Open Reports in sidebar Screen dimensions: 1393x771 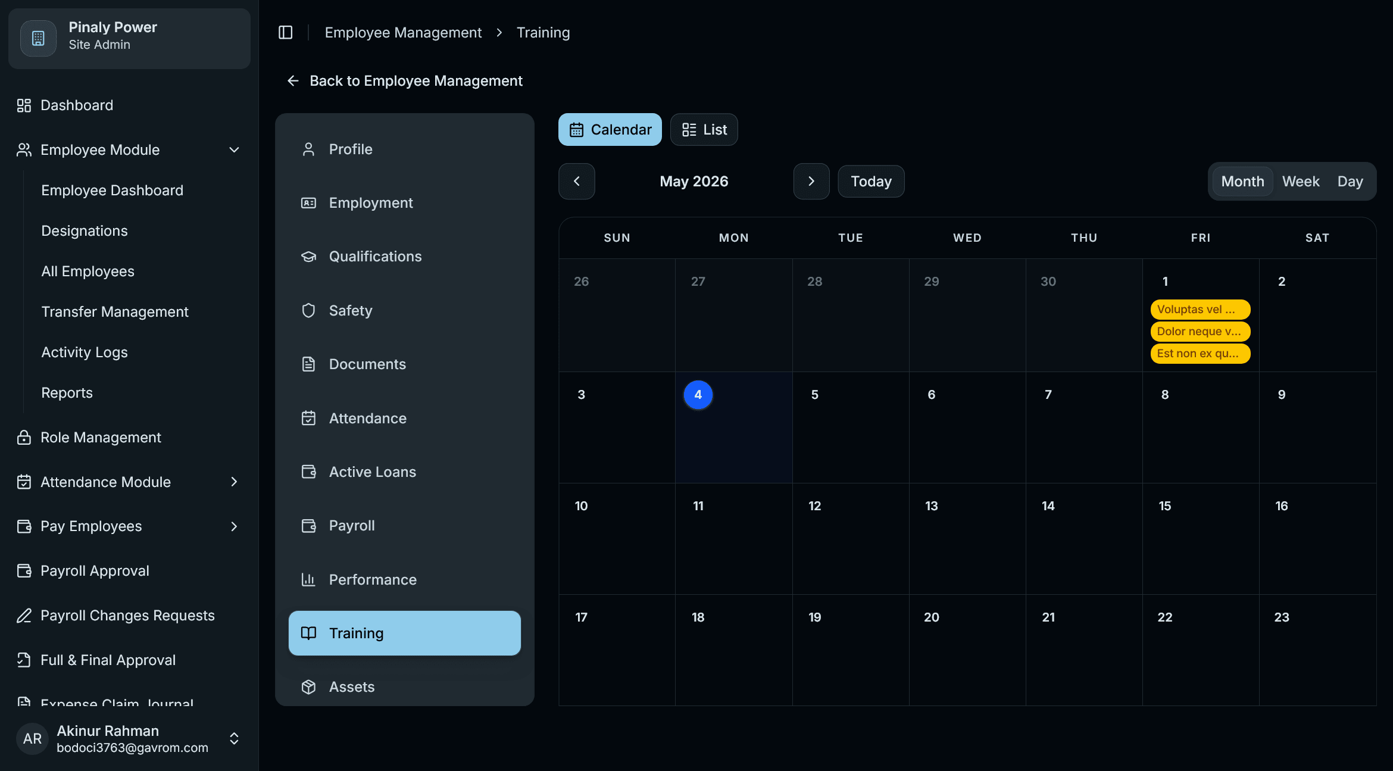(67, 393)
